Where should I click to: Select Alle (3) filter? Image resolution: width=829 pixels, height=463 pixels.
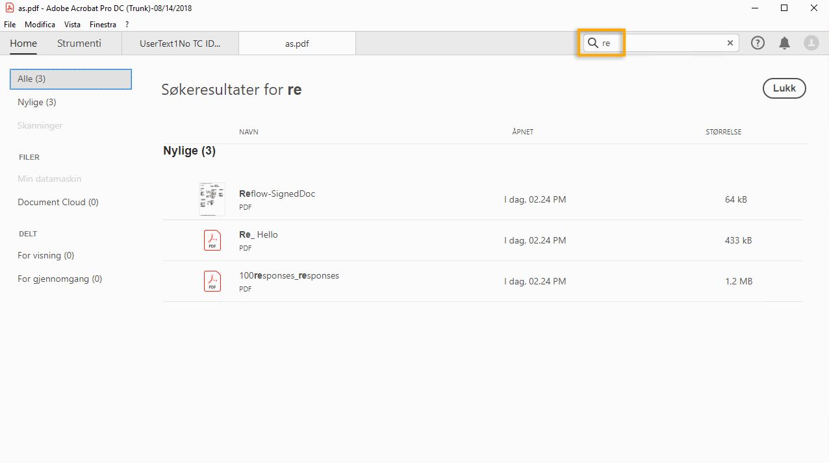tap(71, 79)
